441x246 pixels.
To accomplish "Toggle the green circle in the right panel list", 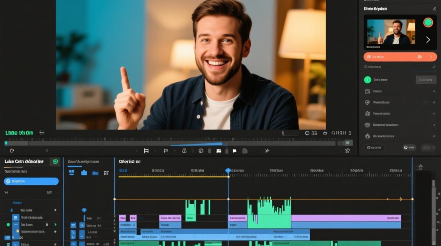I will pyautogui.click(x=367, y=79).
